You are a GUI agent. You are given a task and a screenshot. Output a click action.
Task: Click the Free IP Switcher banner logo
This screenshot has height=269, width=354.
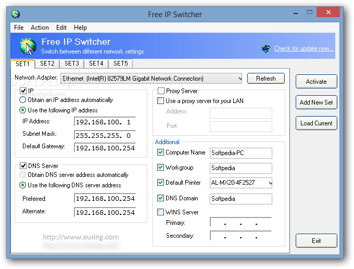[x=28, y=46]
